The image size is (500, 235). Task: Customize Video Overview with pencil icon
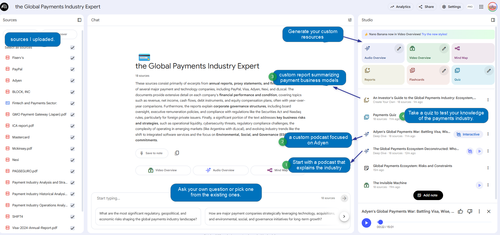(x=444, y=49)
